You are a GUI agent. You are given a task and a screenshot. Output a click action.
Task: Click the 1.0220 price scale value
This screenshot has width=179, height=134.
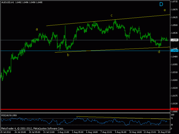[174, 88]
